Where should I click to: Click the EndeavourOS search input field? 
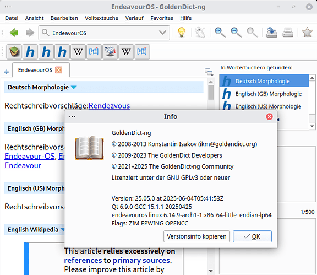click(x=104, y=33)
